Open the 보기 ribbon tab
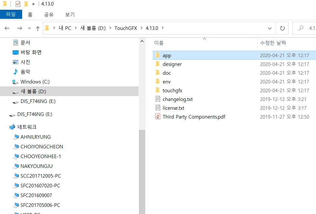Viewport: 316px width, 214px height. point(70,15)
